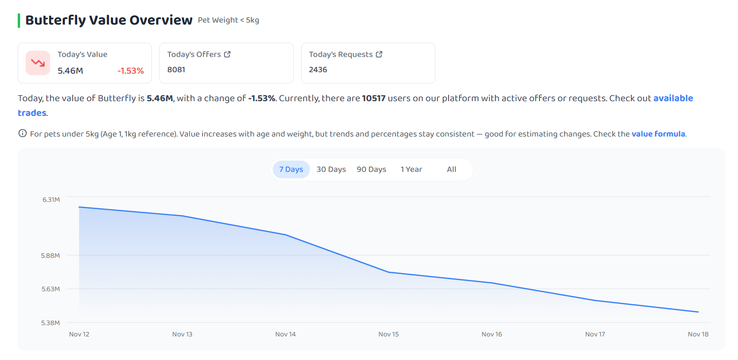Select the 7 Days range tab
Image resolution: width=738 pixels, height=360 pixels.
tap(291, 169)
